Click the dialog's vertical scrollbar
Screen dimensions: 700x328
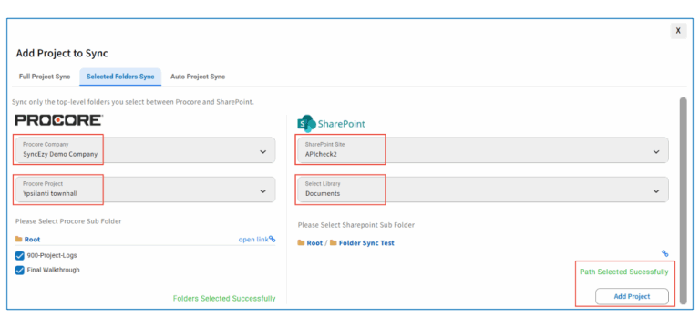tap(683, 200)
